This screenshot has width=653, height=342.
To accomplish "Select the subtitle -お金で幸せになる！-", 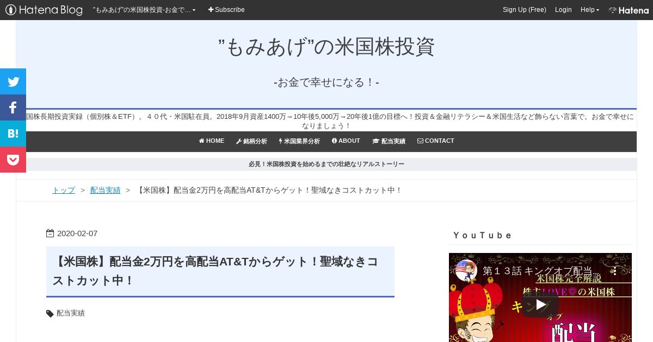I will click(x=326, y=83).
